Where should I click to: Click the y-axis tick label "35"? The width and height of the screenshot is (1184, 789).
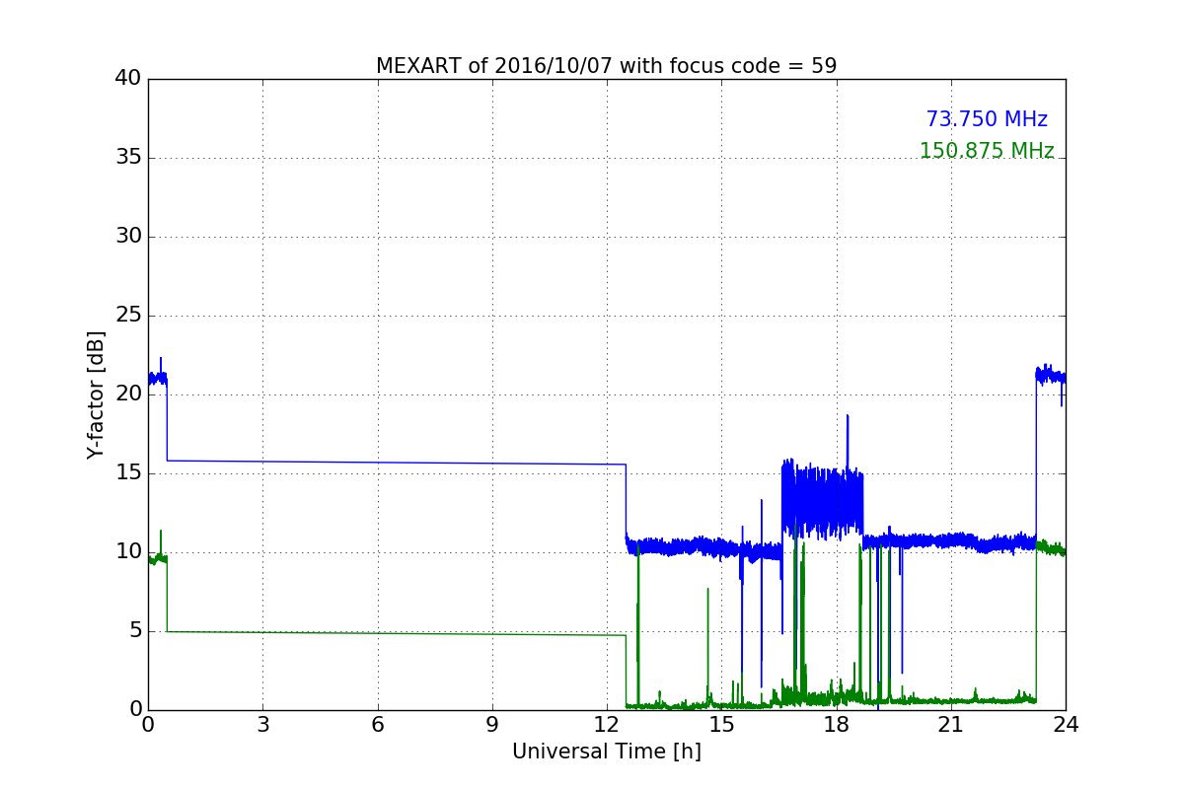pos(128,158)
